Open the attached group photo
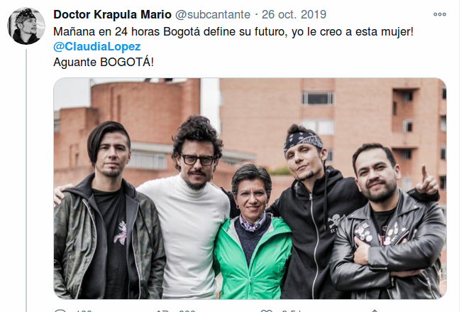 (250, 188)
